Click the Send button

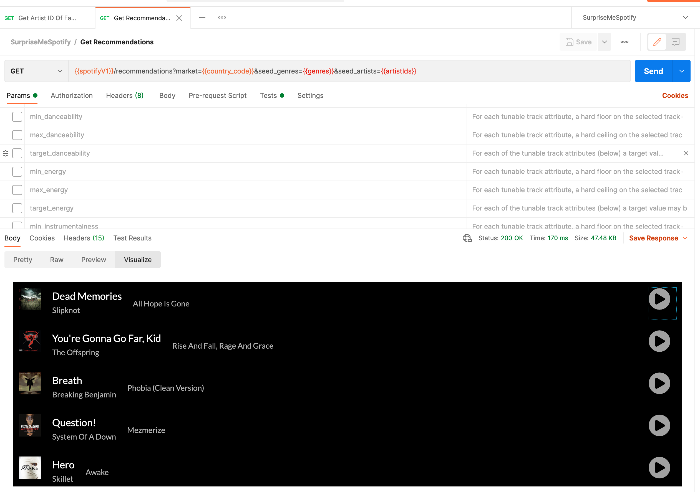click(653, 71)
